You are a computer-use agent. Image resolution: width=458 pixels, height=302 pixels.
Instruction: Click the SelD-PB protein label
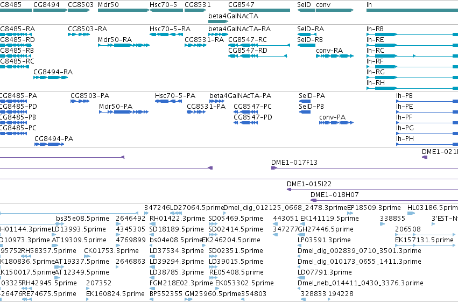pyautogui.click(x=312, y=107)
